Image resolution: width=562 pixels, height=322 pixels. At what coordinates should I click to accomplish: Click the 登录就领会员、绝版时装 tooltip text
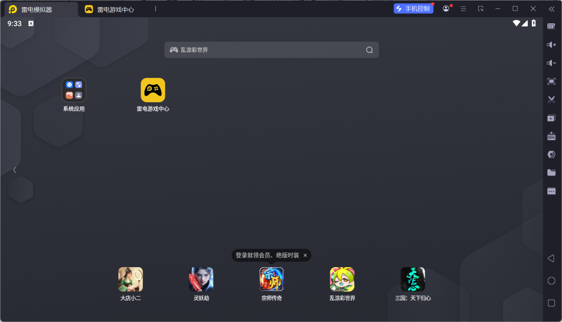[x=267, y=256]
